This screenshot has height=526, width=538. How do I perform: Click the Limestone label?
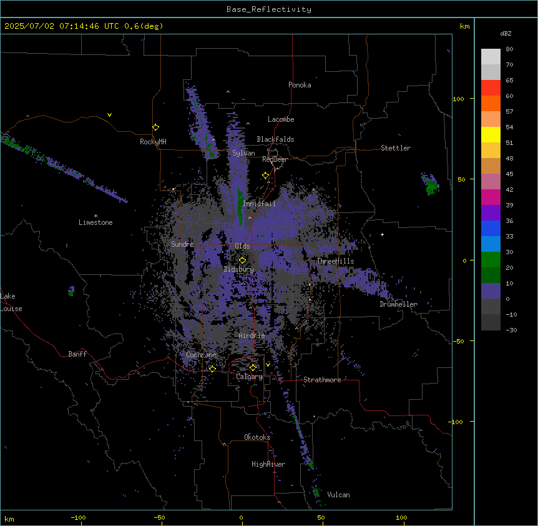95,222
